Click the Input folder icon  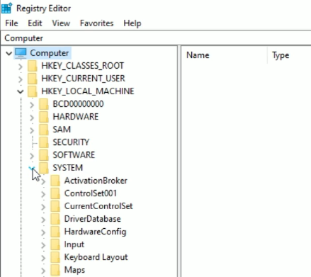(55, 244)
